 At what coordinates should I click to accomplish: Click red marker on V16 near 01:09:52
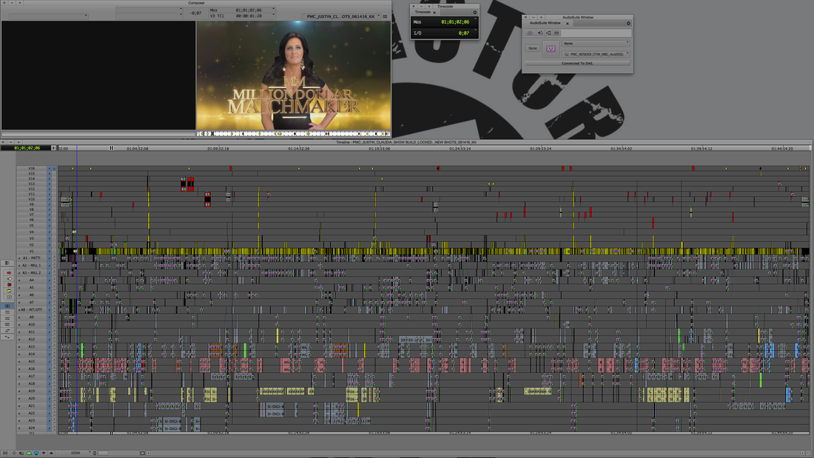[x=231, y=168]
